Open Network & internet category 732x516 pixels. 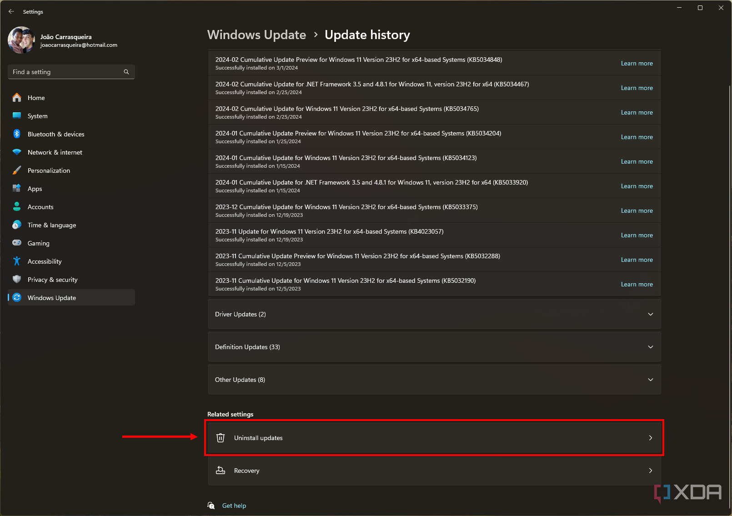point(71,152)
